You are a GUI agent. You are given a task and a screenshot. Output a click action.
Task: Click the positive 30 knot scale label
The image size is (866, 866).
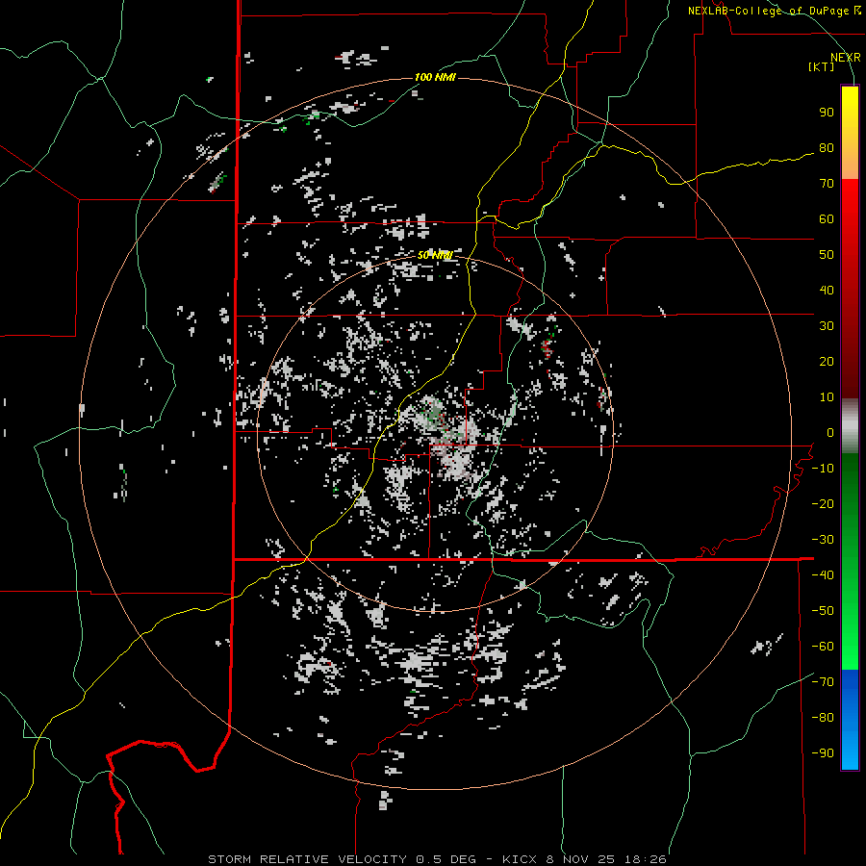pos(827,326)
